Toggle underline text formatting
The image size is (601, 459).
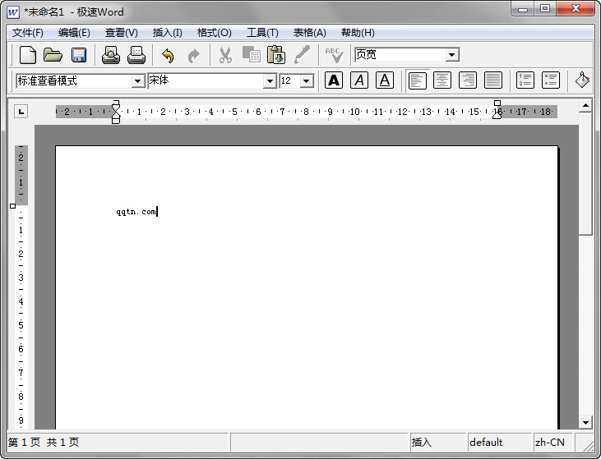click(x=385, y=80)
